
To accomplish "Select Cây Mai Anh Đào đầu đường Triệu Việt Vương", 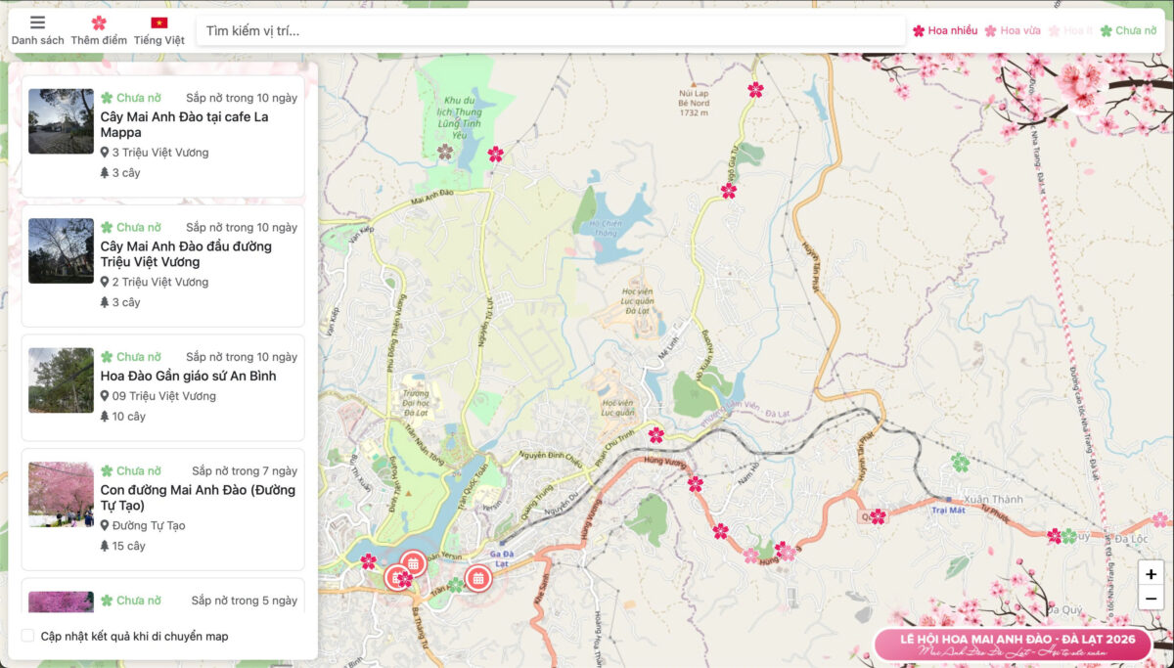I will (x=186, y=253).
